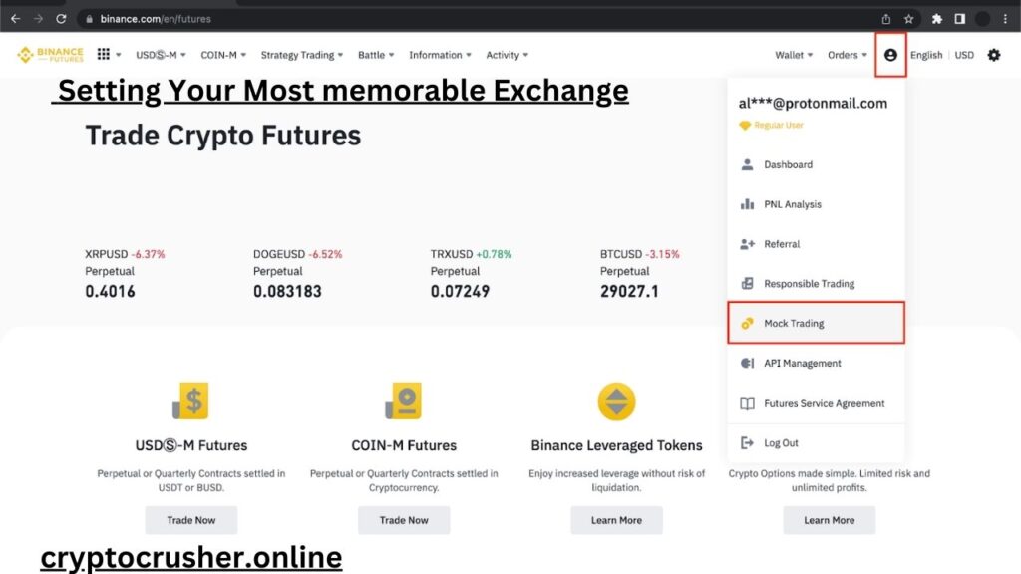Expand the Strategy Trading dropdown

tap(302, 55)
